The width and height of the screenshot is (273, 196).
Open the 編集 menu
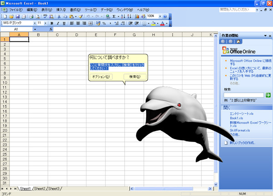[32, 10]
